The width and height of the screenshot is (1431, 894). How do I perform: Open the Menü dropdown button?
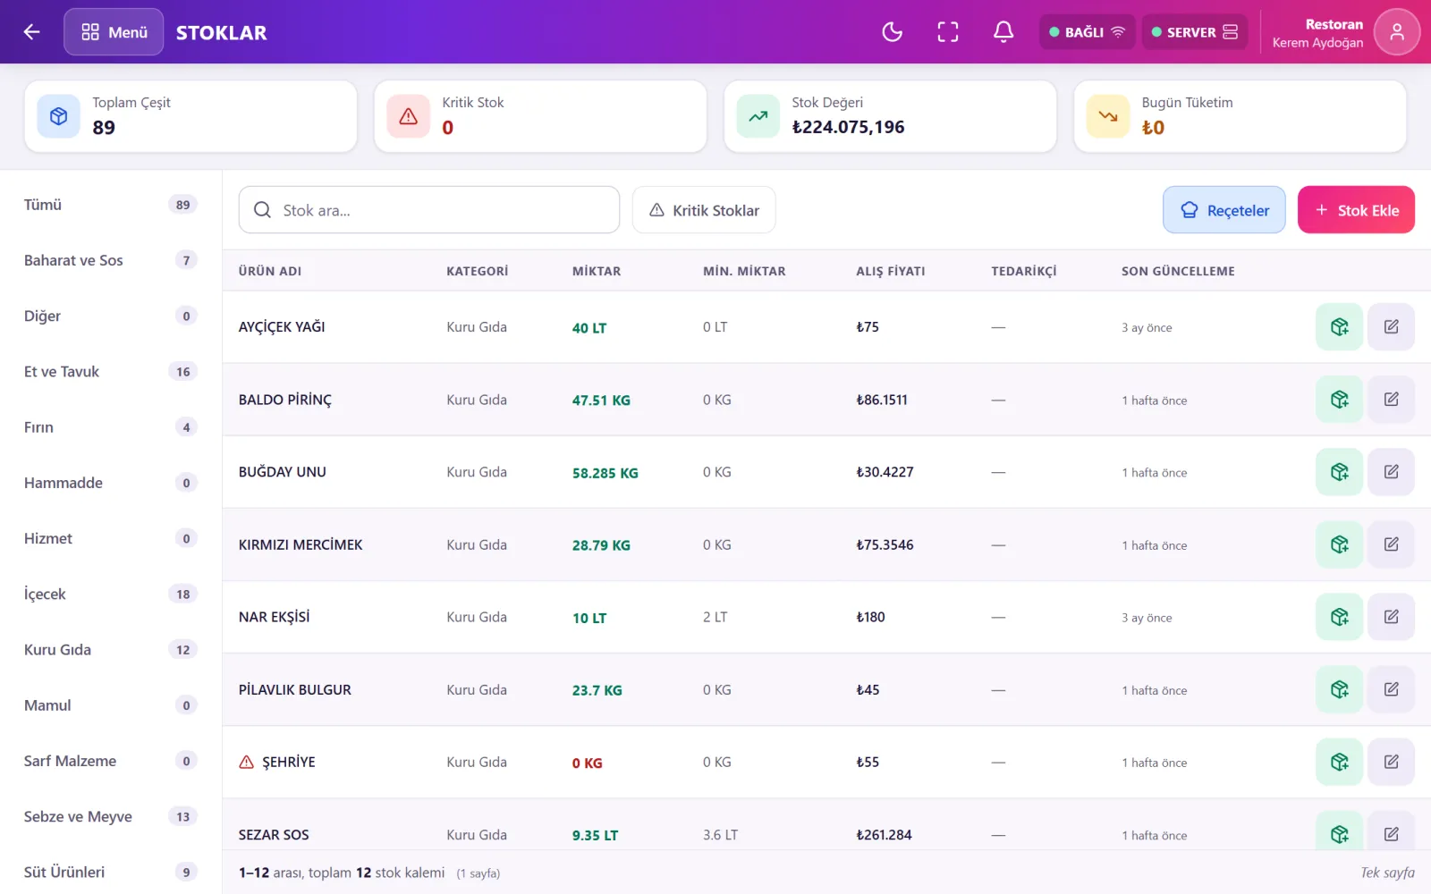(114, 32)
